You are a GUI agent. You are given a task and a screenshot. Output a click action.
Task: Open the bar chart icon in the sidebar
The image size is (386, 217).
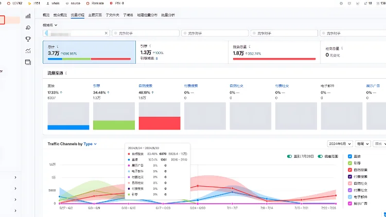point(28,16)
